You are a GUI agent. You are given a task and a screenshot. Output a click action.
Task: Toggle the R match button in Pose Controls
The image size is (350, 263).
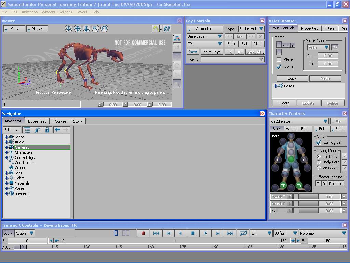[x=279, y=52]
